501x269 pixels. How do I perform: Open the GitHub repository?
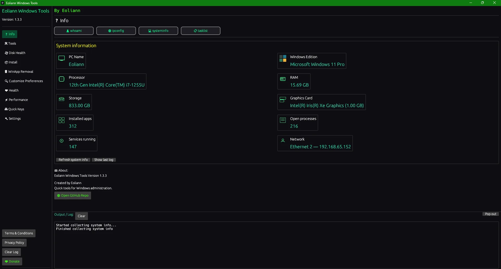click(x=73, y=195)
